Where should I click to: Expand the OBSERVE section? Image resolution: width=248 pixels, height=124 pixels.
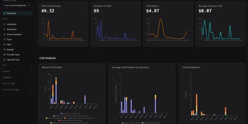(31, 72)
